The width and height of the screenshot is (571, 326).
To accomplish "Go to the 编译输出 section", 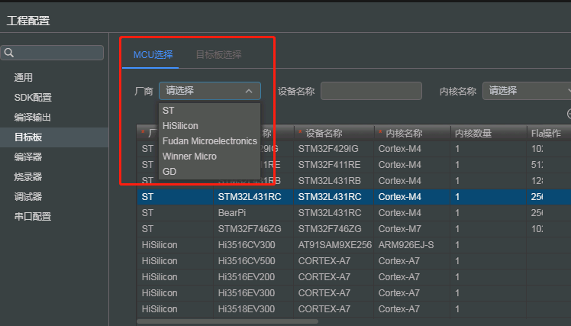I will (x=32, y=118).
